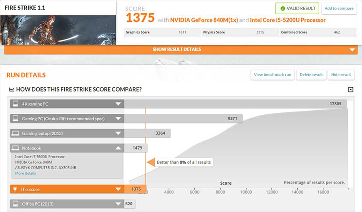
Task: Click the FIRE STRIKE 1.1 title
Action: [25, 8]
